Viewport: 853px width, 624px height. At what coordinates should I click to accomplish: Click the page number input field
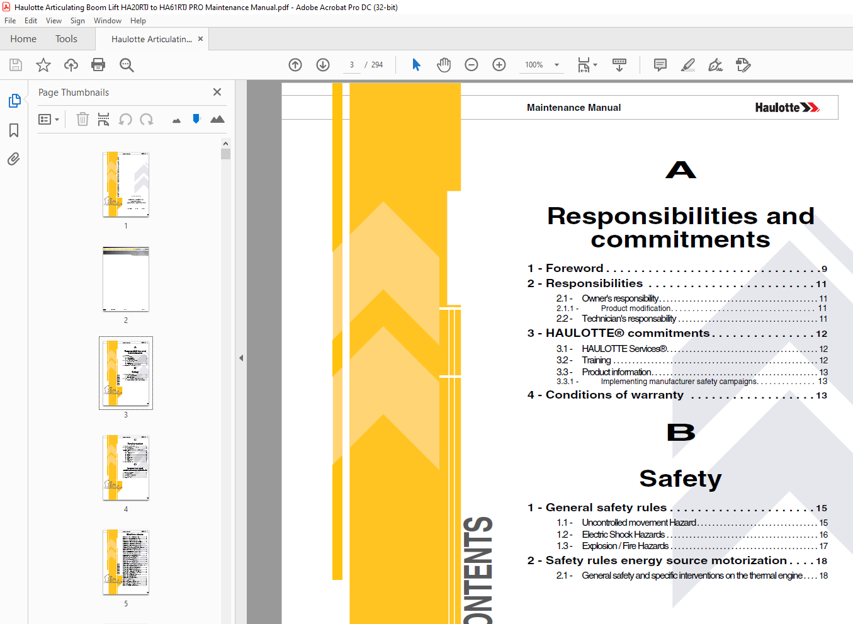point(352,65)
